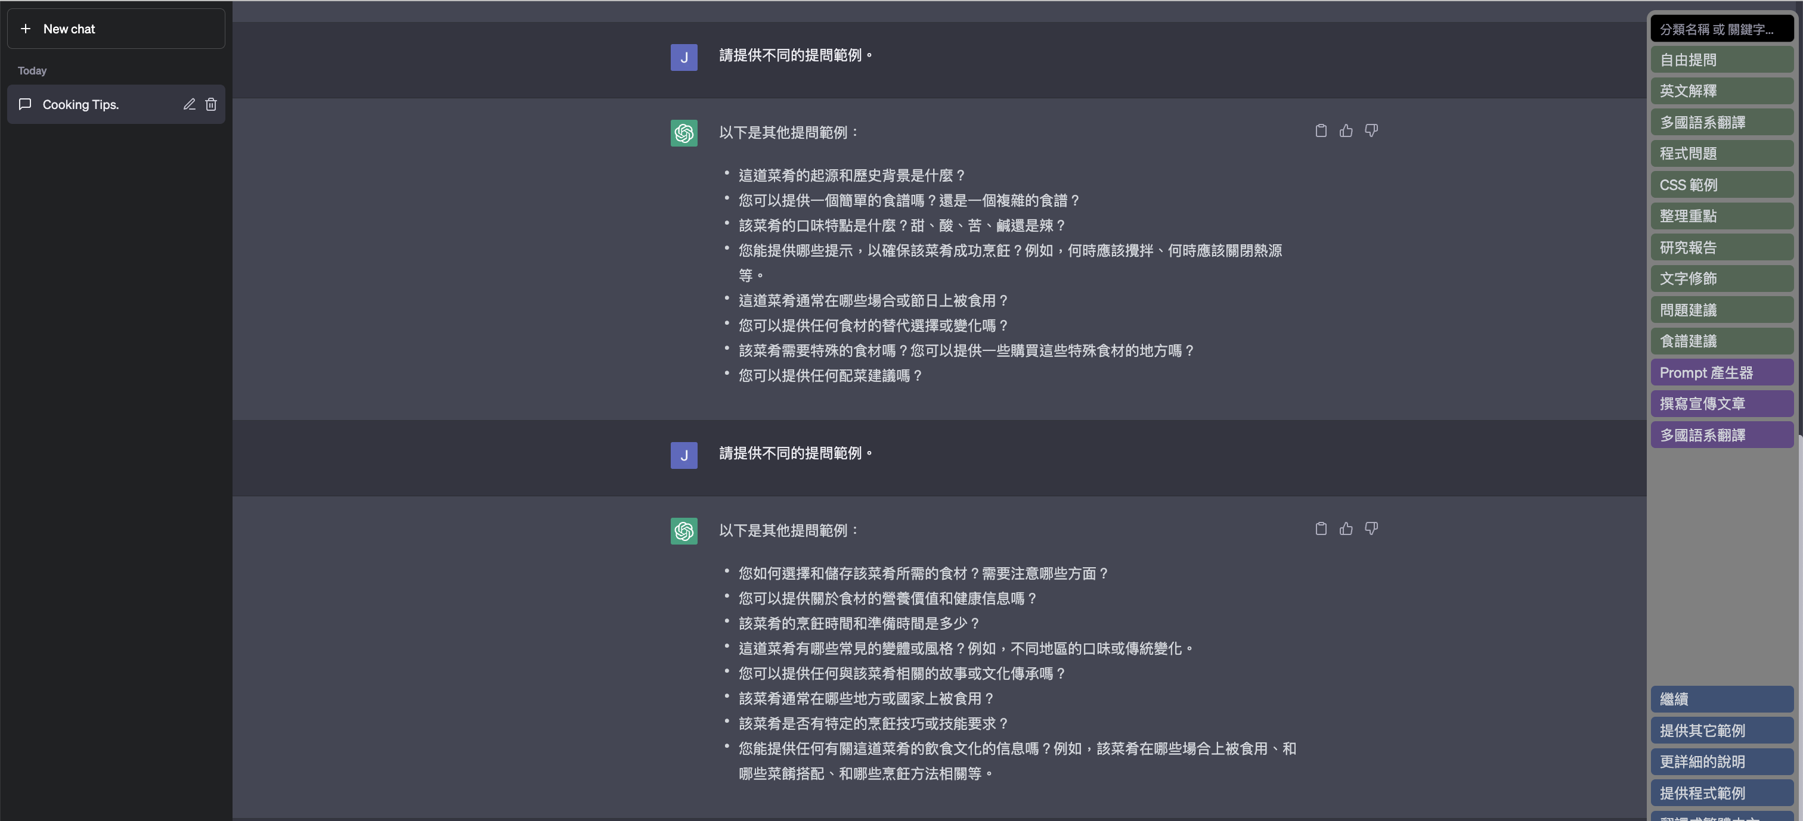Copy the first assistant response to clipboard
Image resolution: width=1803 pixels, height=821 pixels.
click(1321, 130)
